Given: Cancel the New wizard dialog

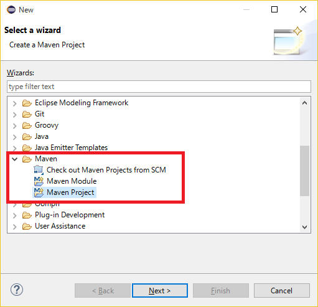Looking at the screenshot, I should pos(282,291).
